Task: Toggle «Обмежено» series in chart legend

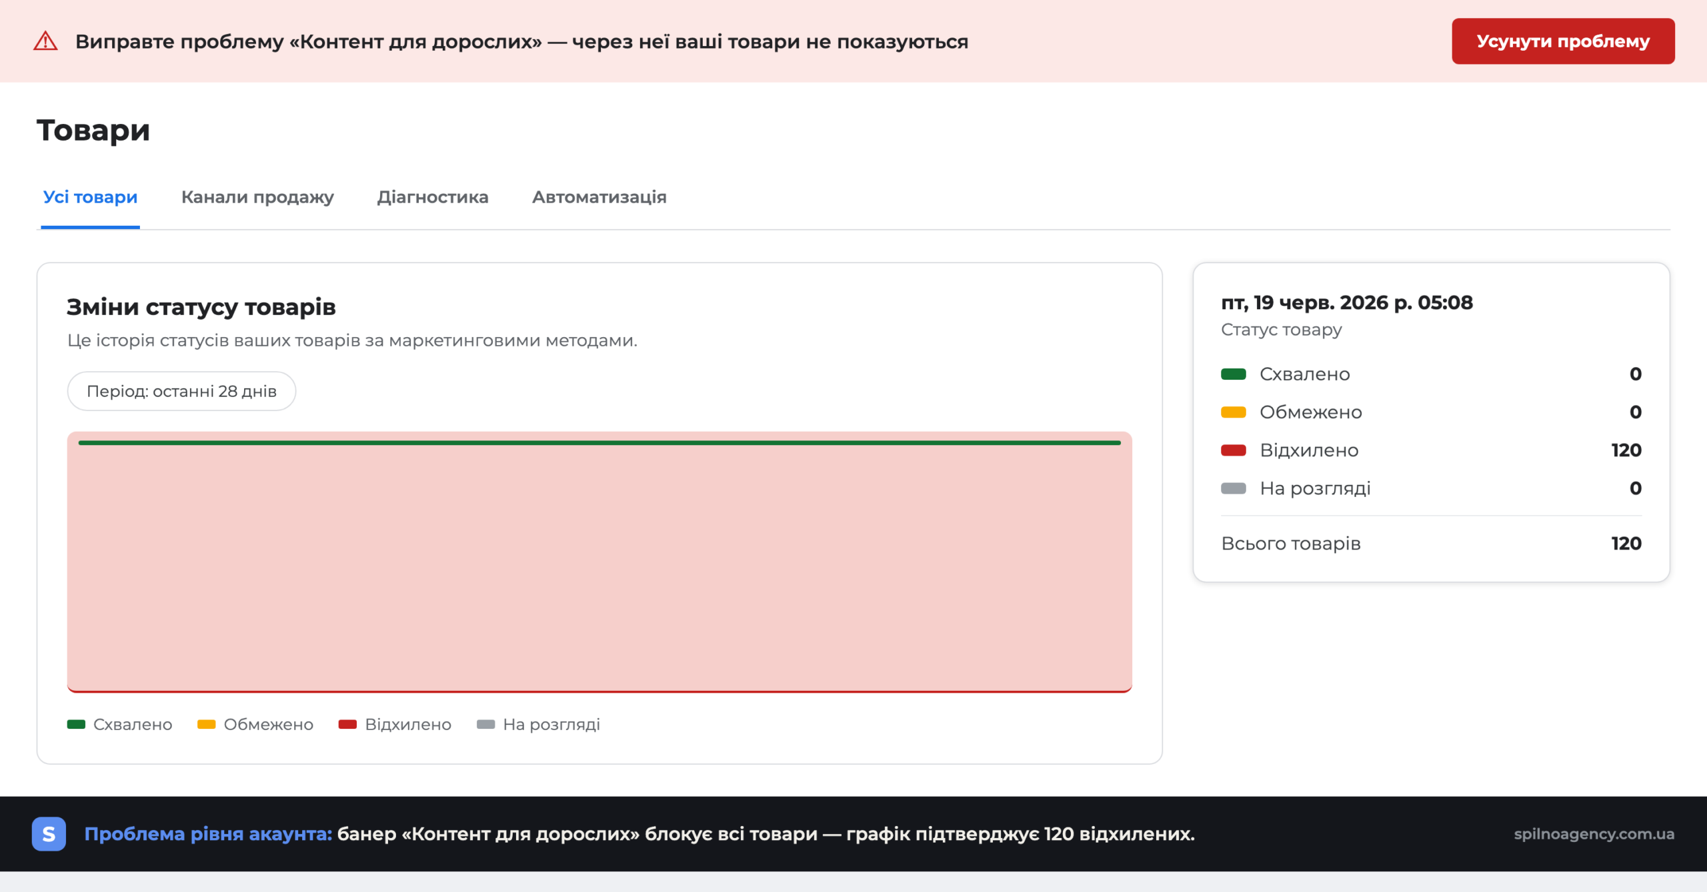Action: (255, 725)
